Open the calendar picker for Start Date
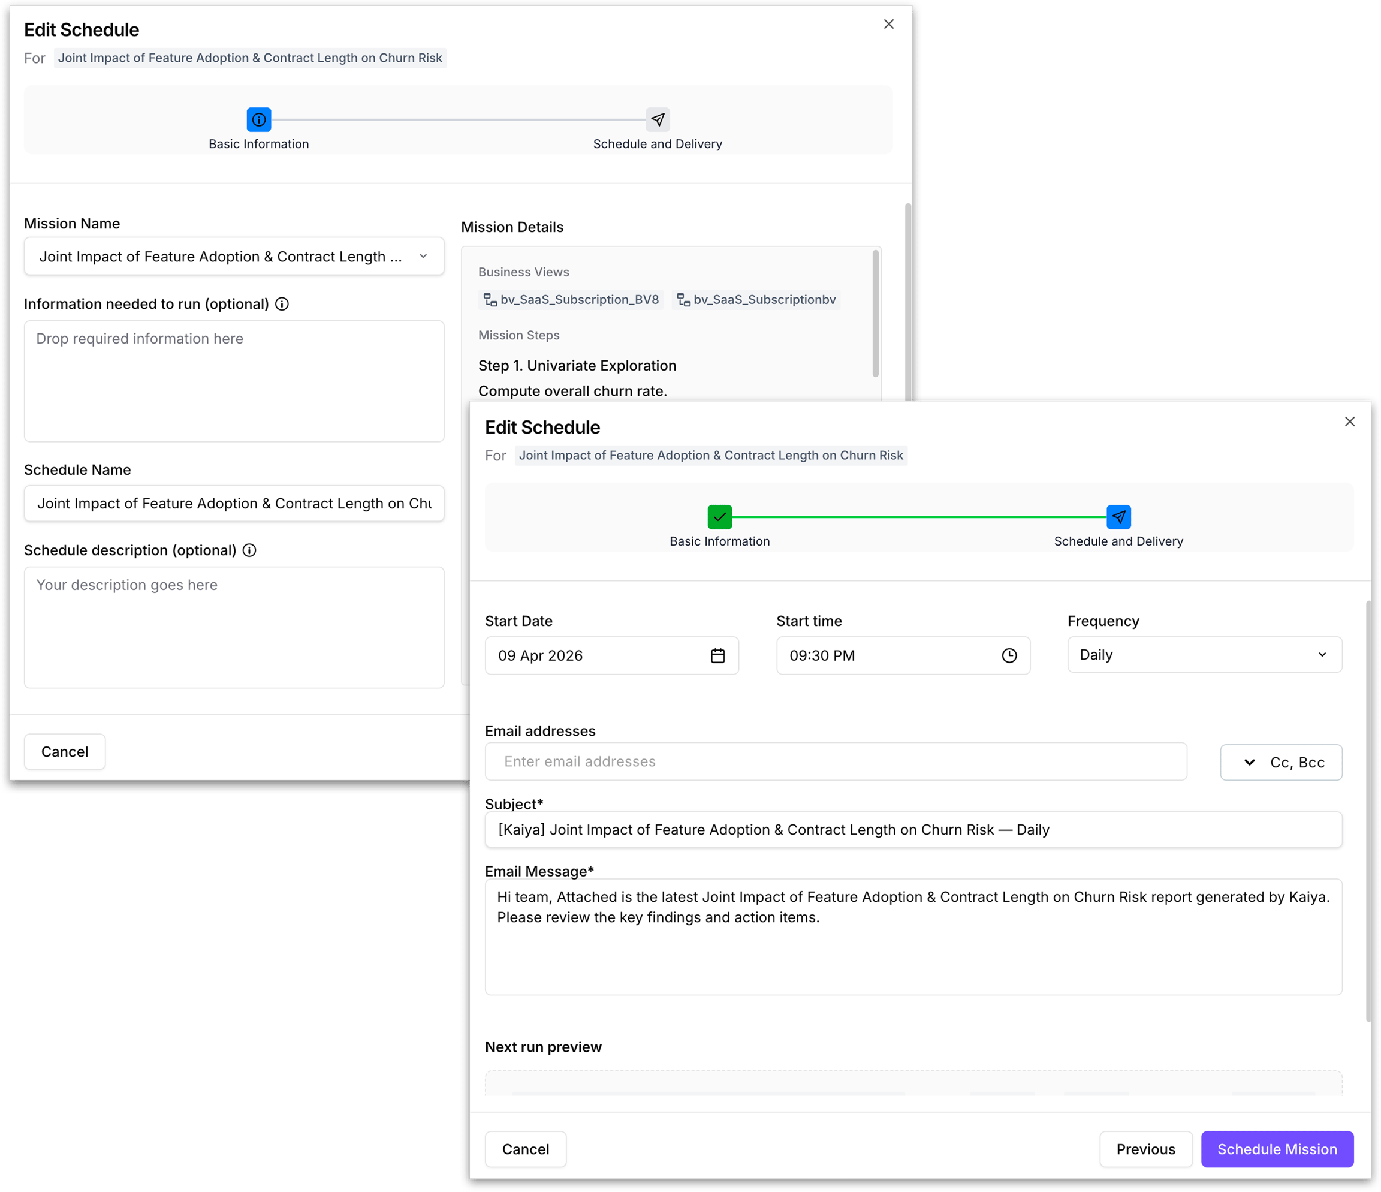This screenshot has height=1192, width=1381. [717, 655]
